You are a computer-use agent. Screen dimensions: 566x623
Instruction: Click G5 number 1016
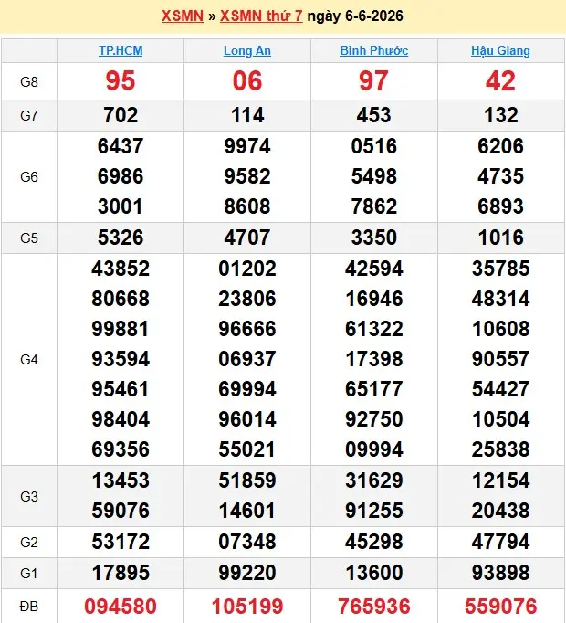(500, 238)
